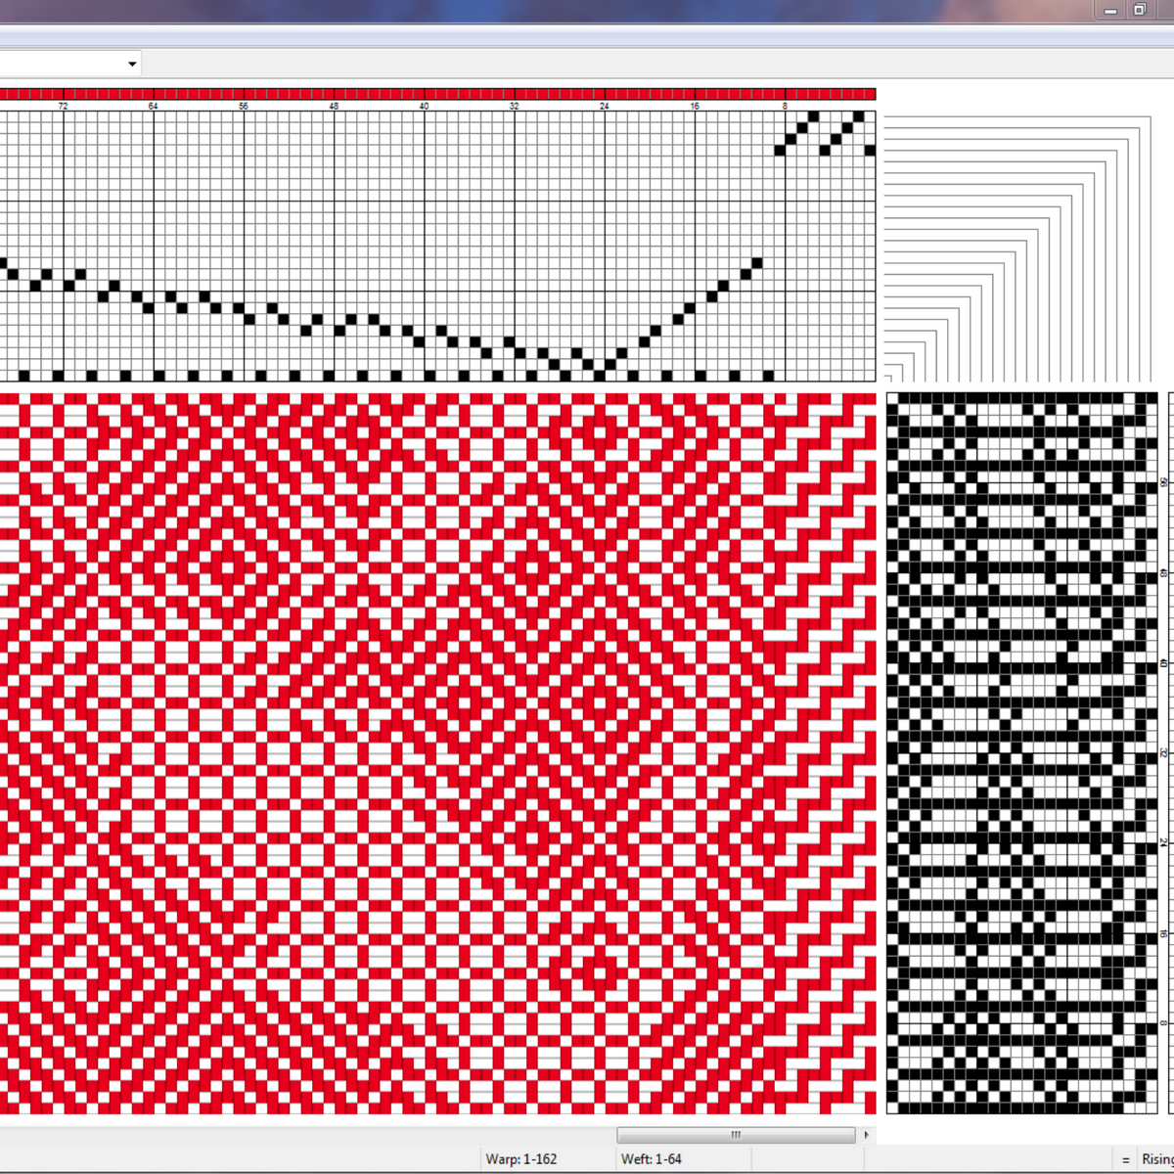Open the toolbar combo box dropdown arrow
The height and width of the screenshot is (1174, 1174).
point(132,65)
